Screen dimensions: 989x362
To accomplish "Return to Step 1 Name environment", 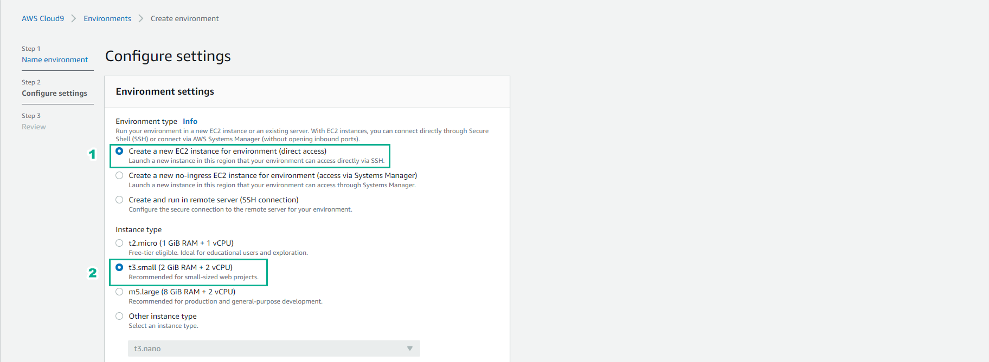I will [55, 60].
